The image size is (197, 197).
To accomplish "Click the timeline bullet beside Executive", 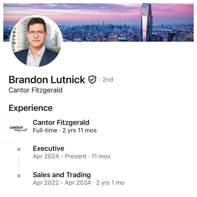I will 19,149.
